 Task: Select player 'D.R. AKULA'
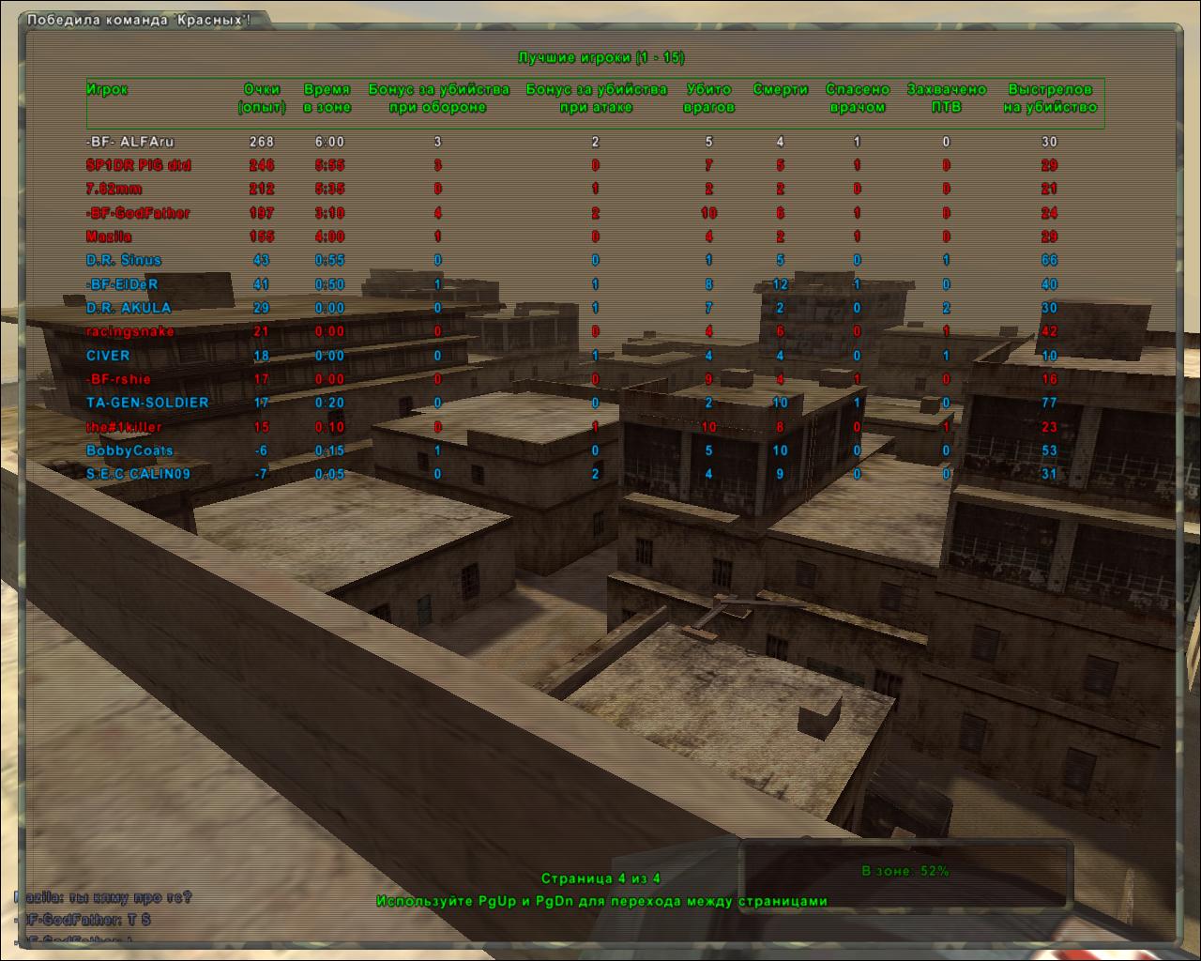129,308
